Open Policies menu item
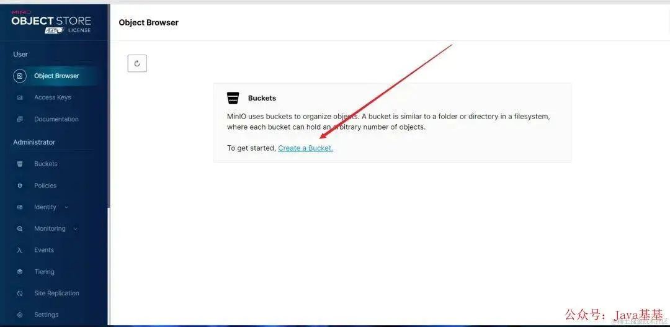The height and width of the screenshot is (327, 670). (x=45, y=186)
